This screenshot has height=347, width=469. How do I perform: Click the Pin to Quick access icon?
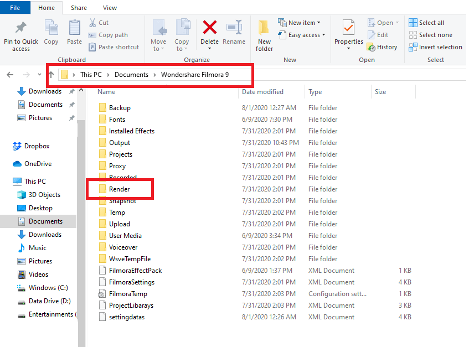(x=21, y=28)
